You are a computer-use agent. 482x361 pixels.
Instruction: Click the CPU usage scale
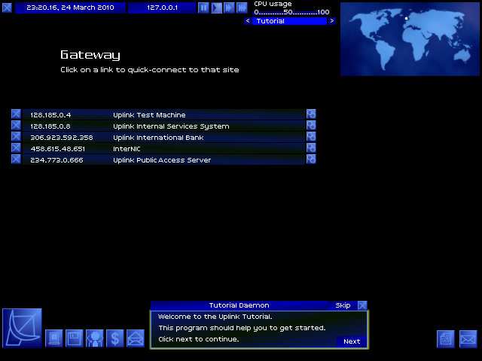click(x=291, y=12)
